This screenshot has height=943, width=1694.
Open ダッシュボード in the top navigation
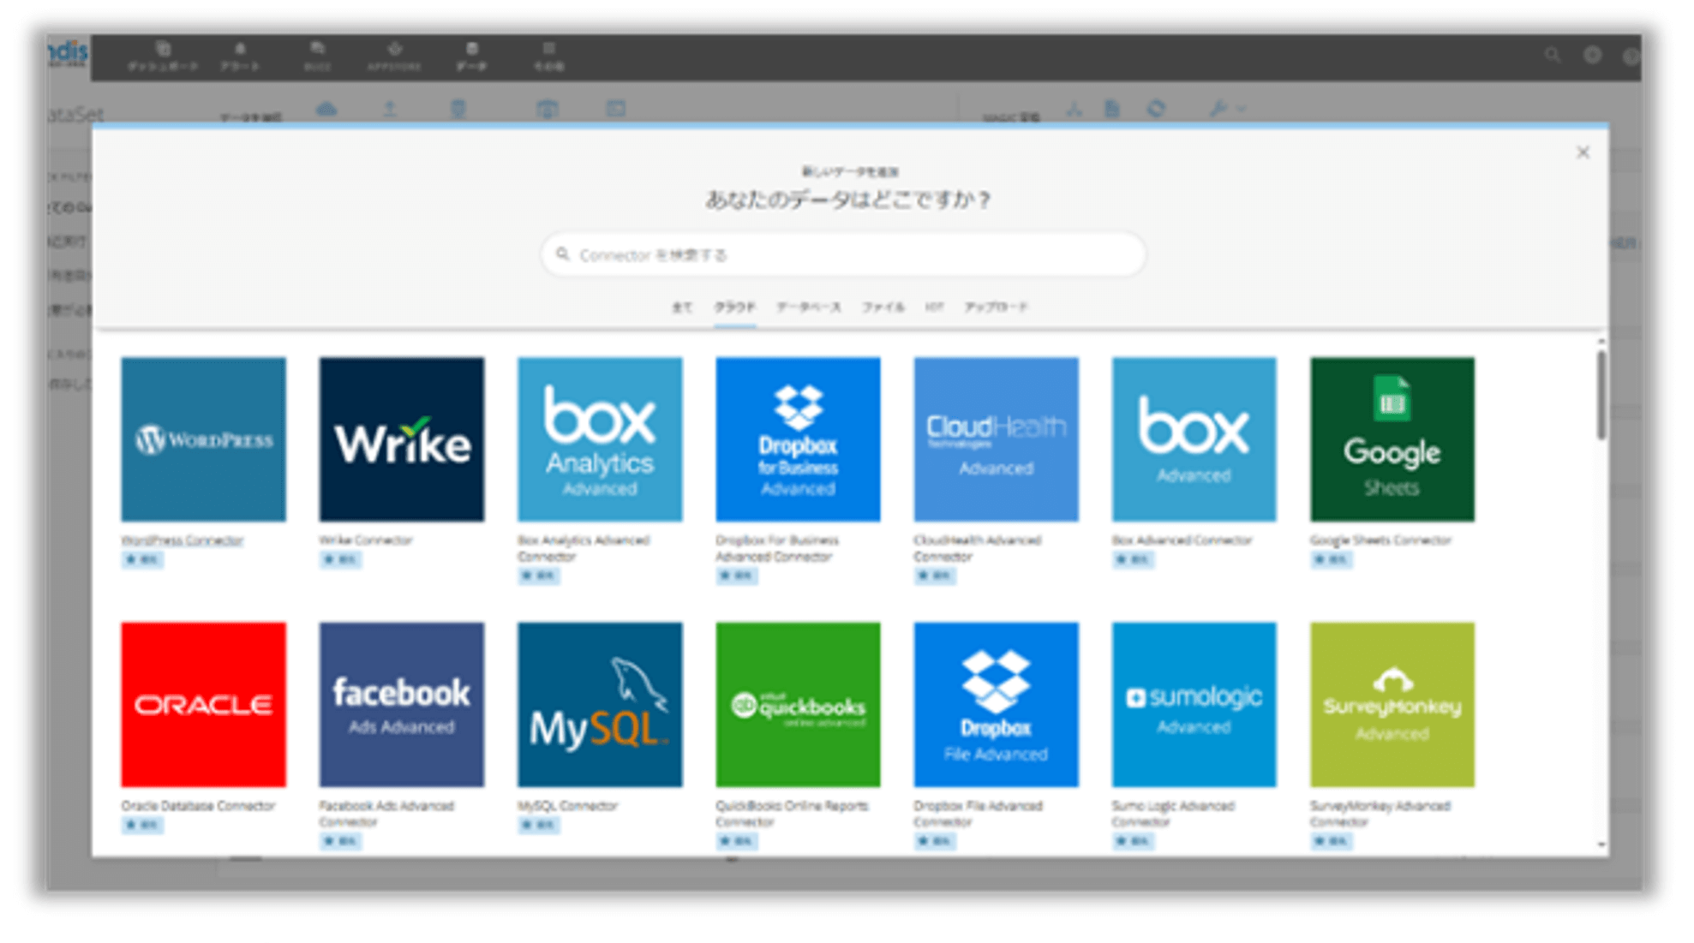[x=163, y=57]
